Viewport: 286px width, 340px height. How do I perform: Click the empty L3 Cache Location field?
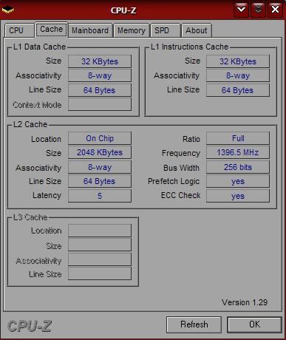(100, 231)
